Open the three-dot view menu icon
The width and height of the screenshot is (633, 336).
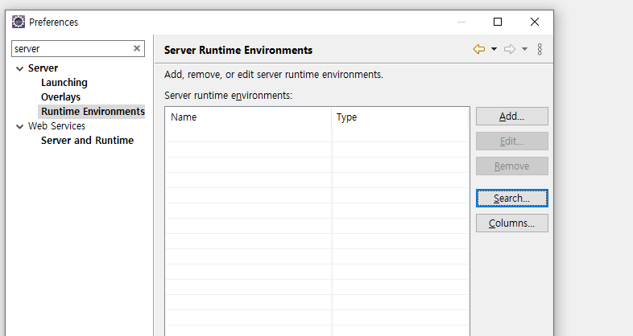540,49
